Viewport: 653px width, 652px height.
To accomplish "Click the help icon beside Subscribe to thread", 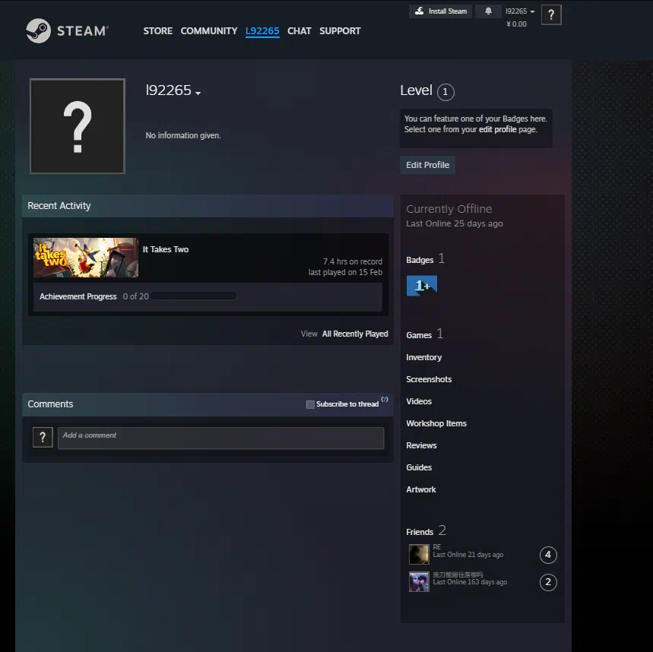I will pos(385,400).
